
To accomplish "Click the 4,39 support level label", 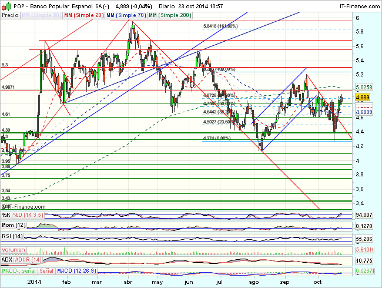I will (6, 130).
